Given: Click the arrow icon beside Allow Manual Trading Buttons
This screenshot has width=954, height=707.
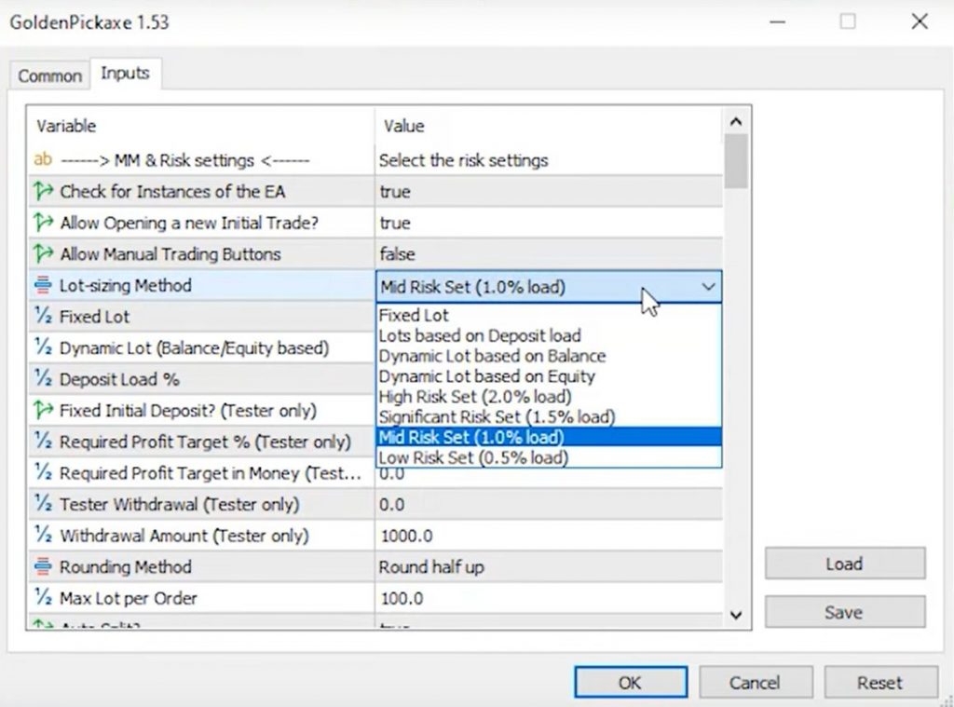Looking at the screenshot, I should 43,254.
